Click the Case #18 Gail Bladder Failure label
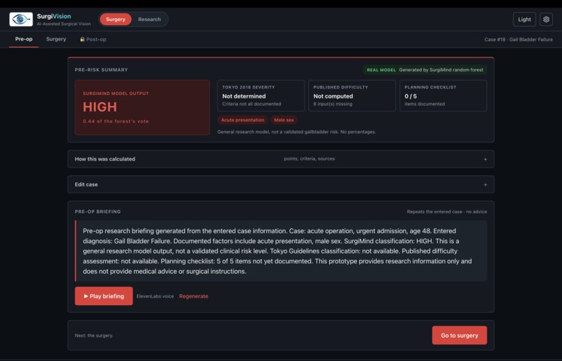Image resolution: width=562 pixels, height=361 pixels. pos(518,40)
